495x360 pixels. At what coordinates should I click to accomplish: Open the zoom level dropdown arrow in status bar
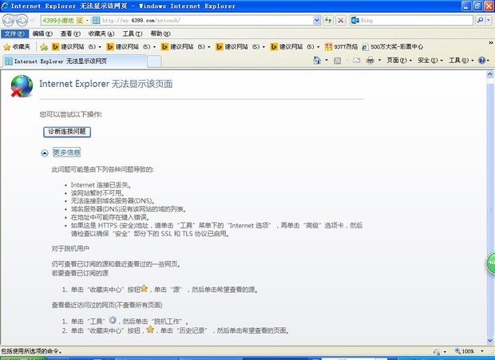click(482, 351)
